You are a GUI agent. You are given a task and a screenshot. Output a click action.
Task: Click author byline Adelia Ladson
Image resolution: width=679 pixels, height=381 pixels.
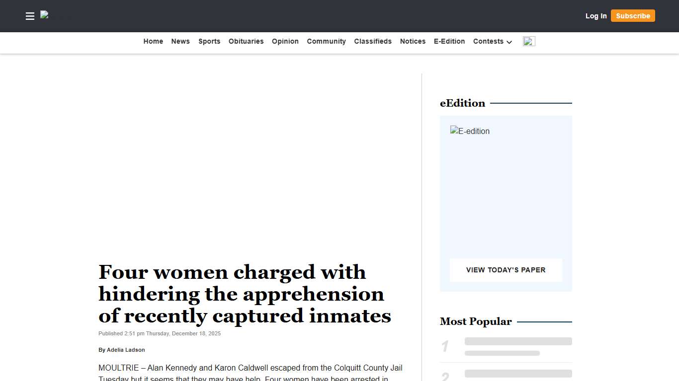[126, 350]
